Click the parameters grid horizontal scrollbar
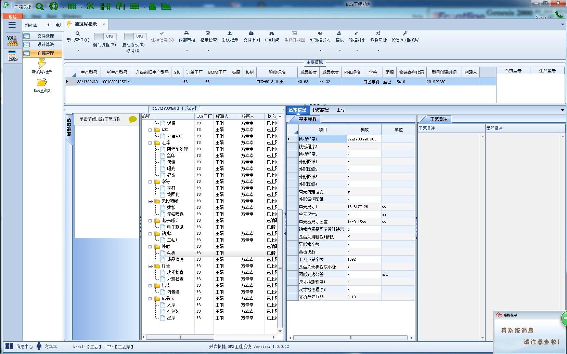The width and height of the screenshot is (567, 354). click(x=351, y=338)
